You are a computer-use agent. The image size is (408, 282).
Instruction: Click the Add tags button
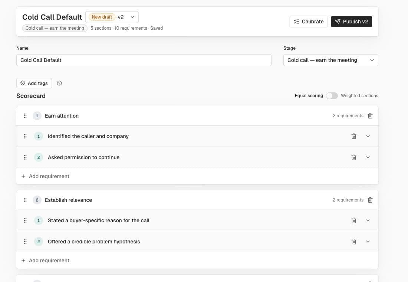pos(34,83)
